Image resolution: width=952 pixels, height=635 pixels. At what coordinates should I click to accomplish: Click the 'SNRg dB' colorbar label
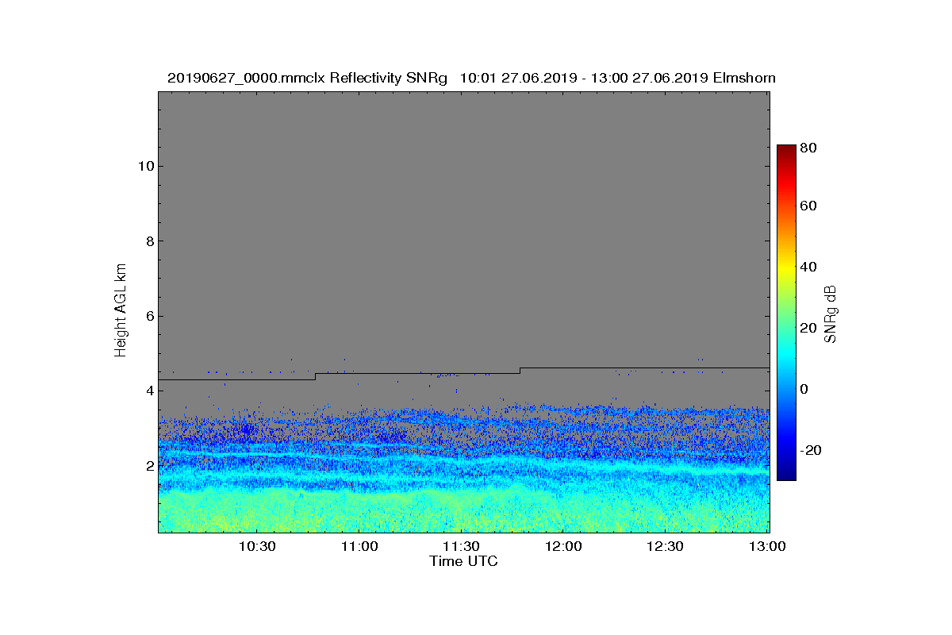(x=831, y=314)
